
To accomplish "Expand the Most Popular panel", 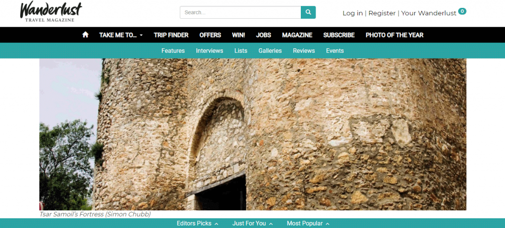I will click(308, 224).
